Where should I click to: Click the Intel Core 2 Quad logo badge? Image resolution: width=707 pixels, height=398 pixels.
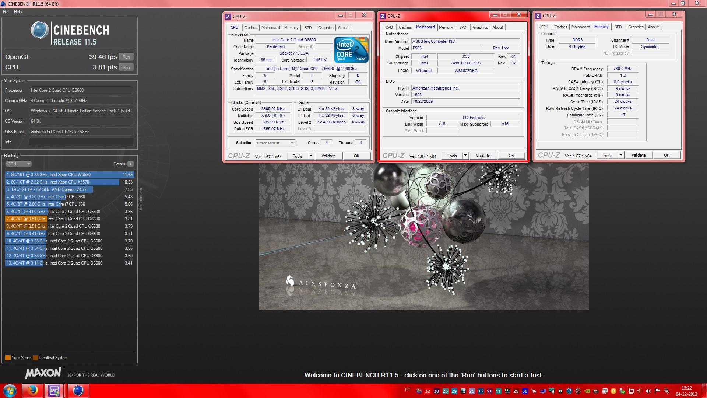point(351,49)
